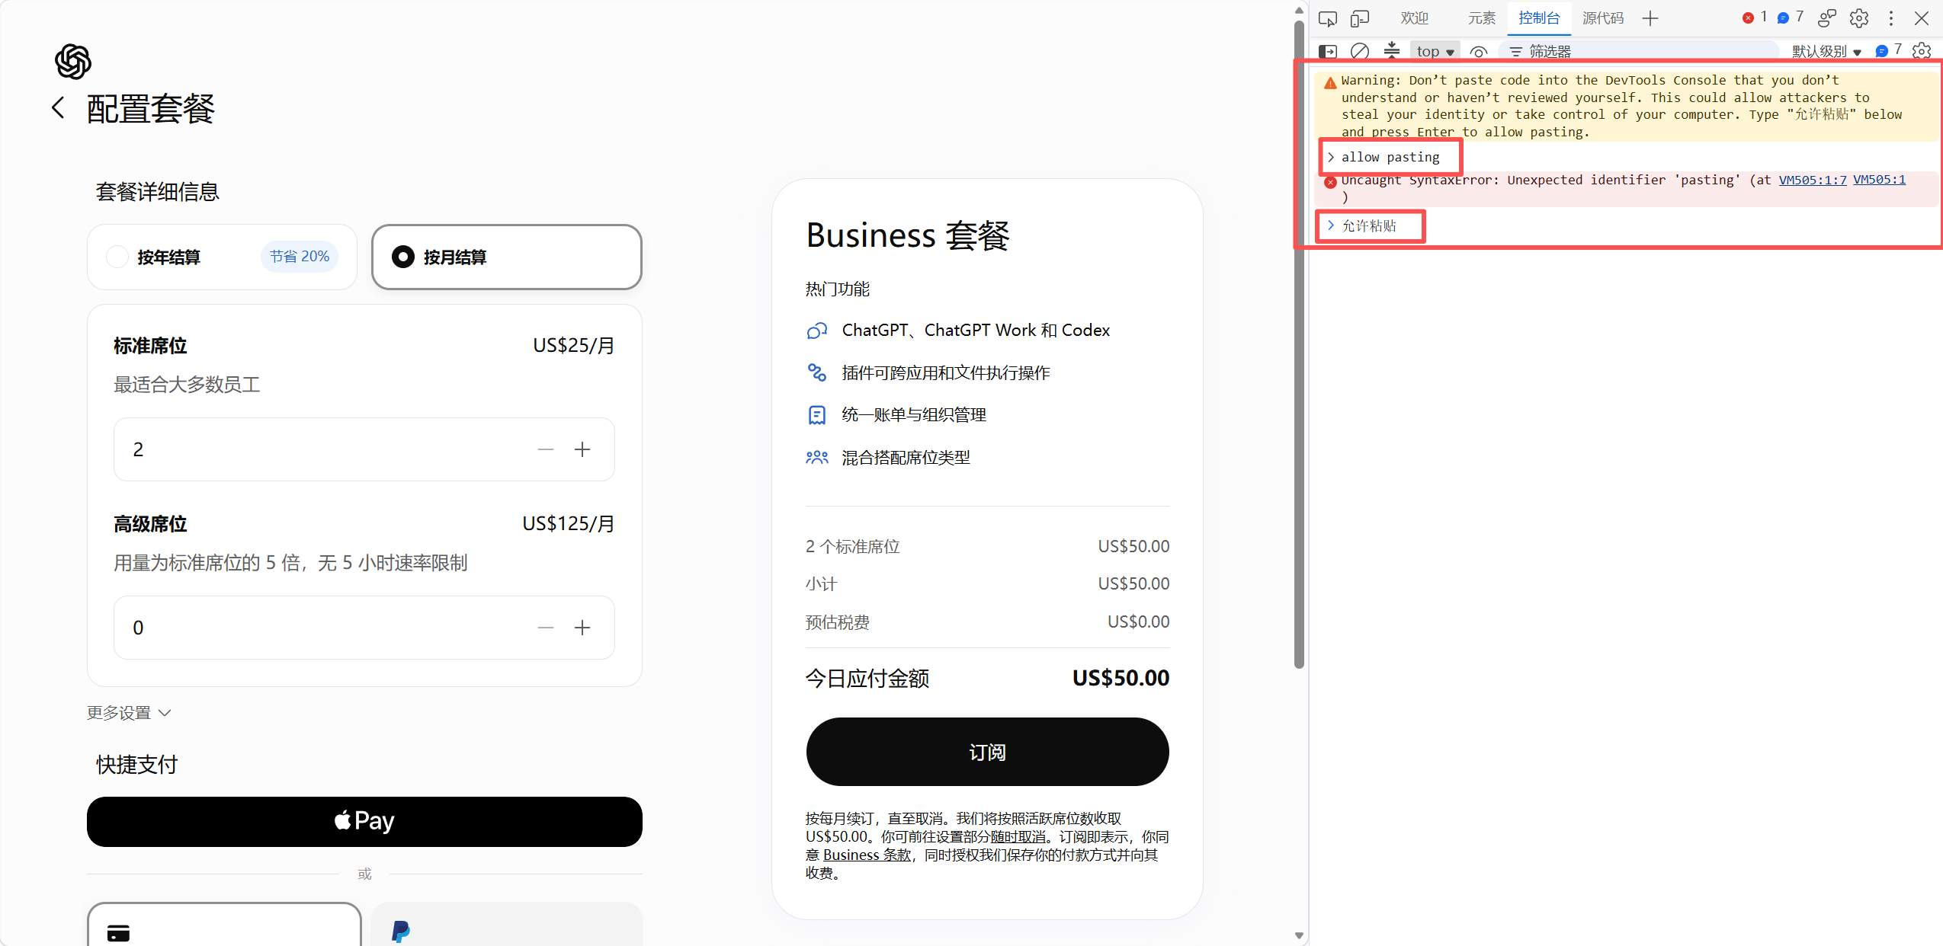The height and width of the screenshot is (946, 1943).
Task: Close the DevTools panel
Action: (1922, 18)
